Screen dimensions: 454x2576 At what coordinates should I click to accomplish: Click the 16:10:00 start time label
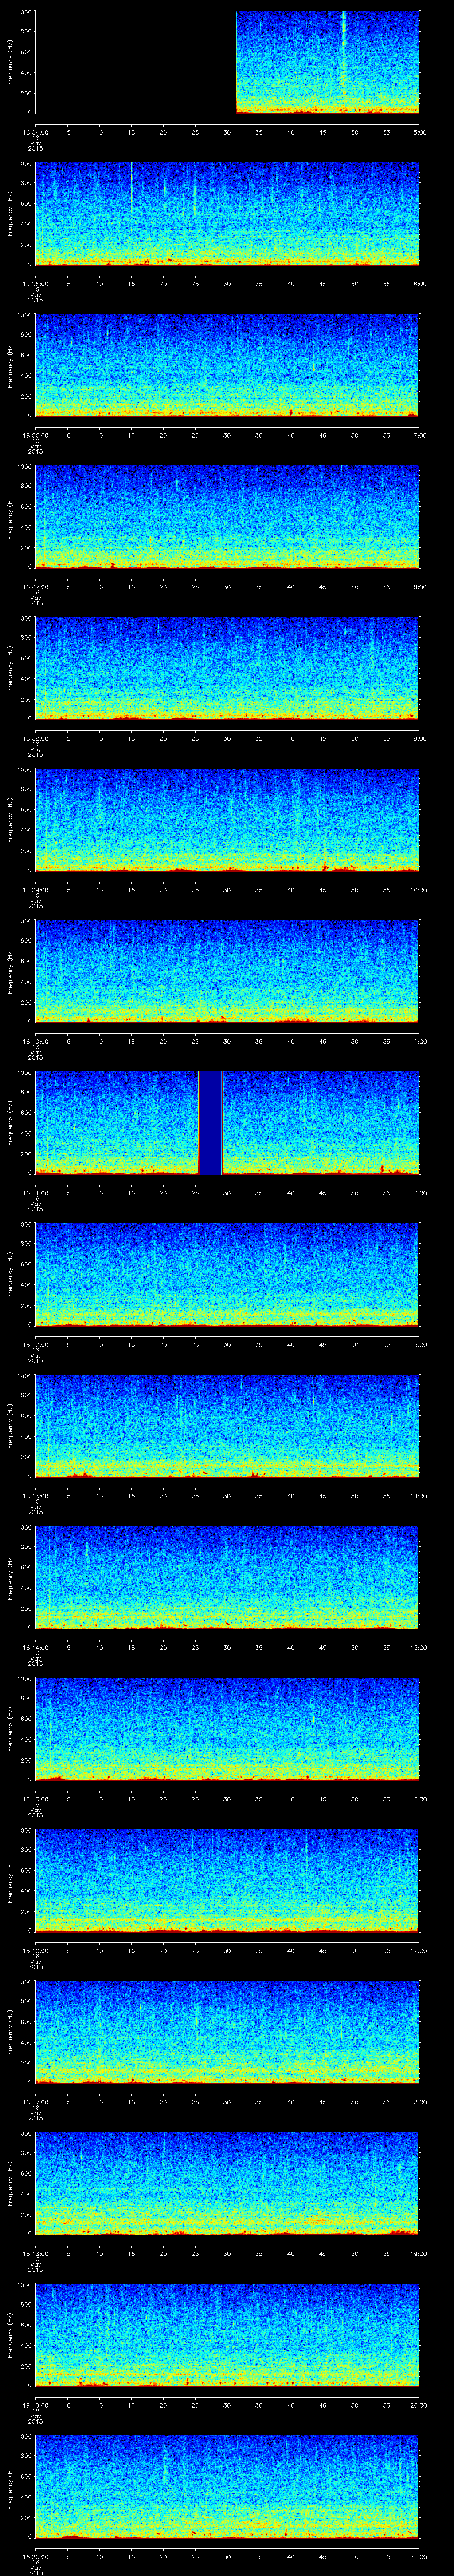[35, 1041]
